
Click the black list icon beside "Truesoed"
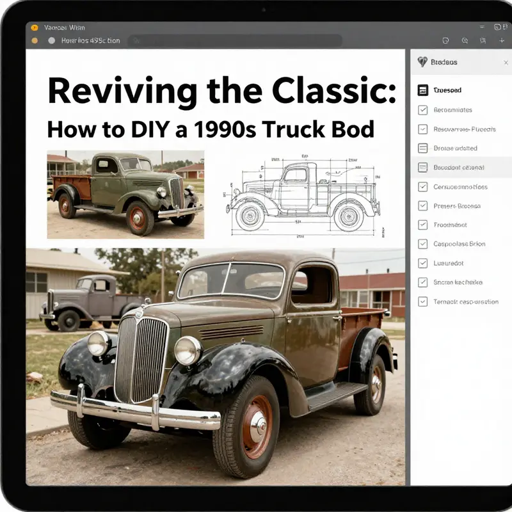click(422, 90)
